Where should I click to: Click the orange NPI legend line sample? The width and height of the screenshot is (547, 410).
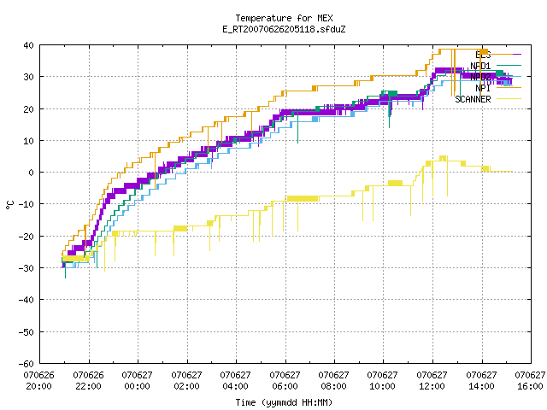tap(509, 87)
